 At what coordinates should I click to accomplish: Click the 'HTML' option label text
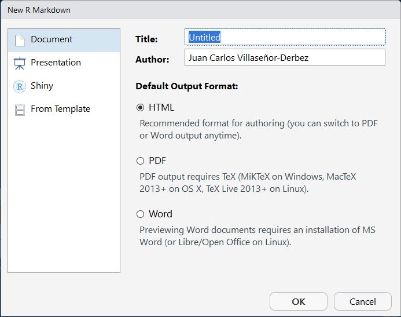point(161,108)
